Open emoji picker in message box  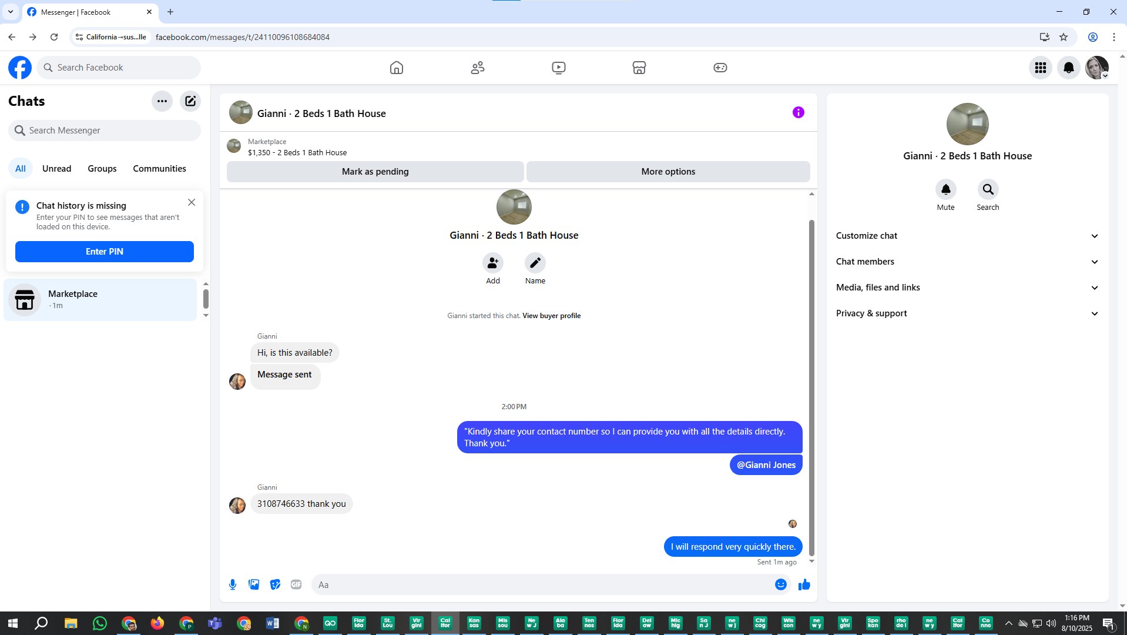[x=781, y=584]
